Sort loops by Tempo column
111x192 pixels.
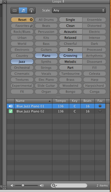pos(61,101)
